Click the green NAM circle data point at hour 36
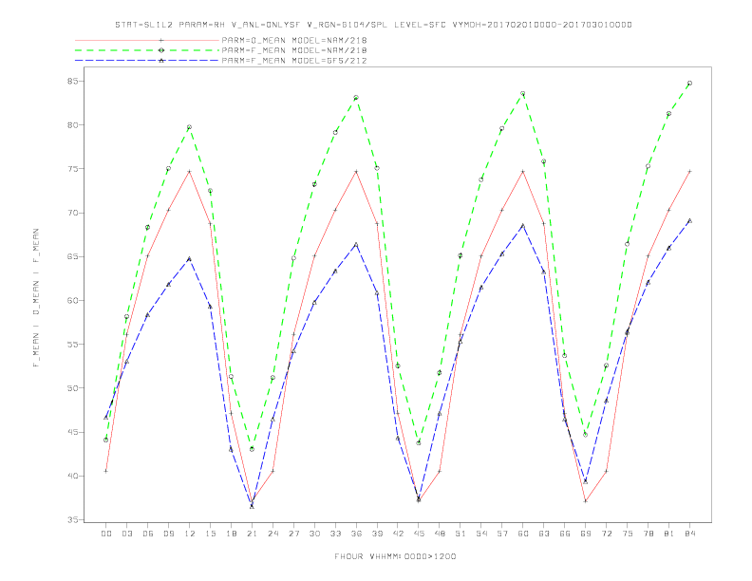 356,98
